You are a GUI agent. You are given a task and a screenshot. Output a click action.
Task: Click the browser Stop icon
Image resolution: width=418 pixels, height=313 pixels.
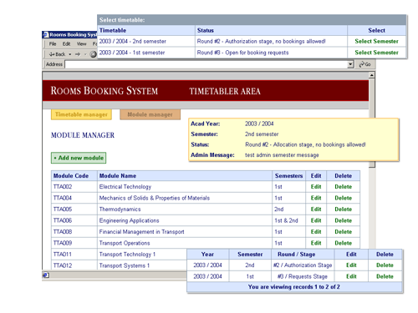94,54
